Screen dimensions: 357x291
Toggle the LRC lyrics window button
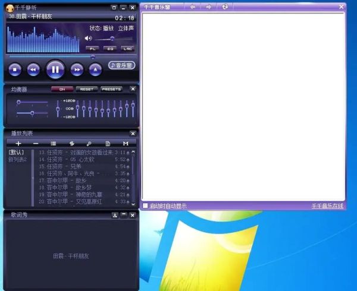pos(127,48)
